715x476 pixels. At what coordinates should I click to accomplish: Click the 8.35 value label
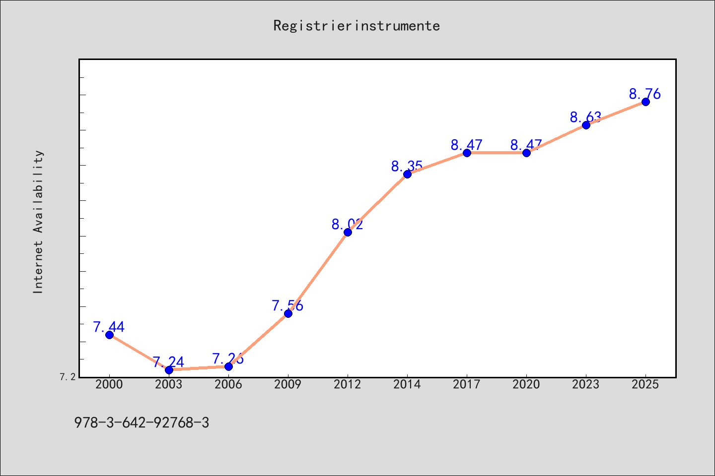point(407,166)
